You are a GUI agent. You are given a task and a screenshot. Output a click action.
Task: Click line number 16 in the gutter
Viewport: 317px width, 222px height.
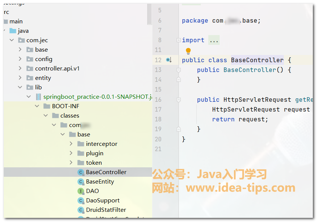pyautogui.click(x=158, y=100)
